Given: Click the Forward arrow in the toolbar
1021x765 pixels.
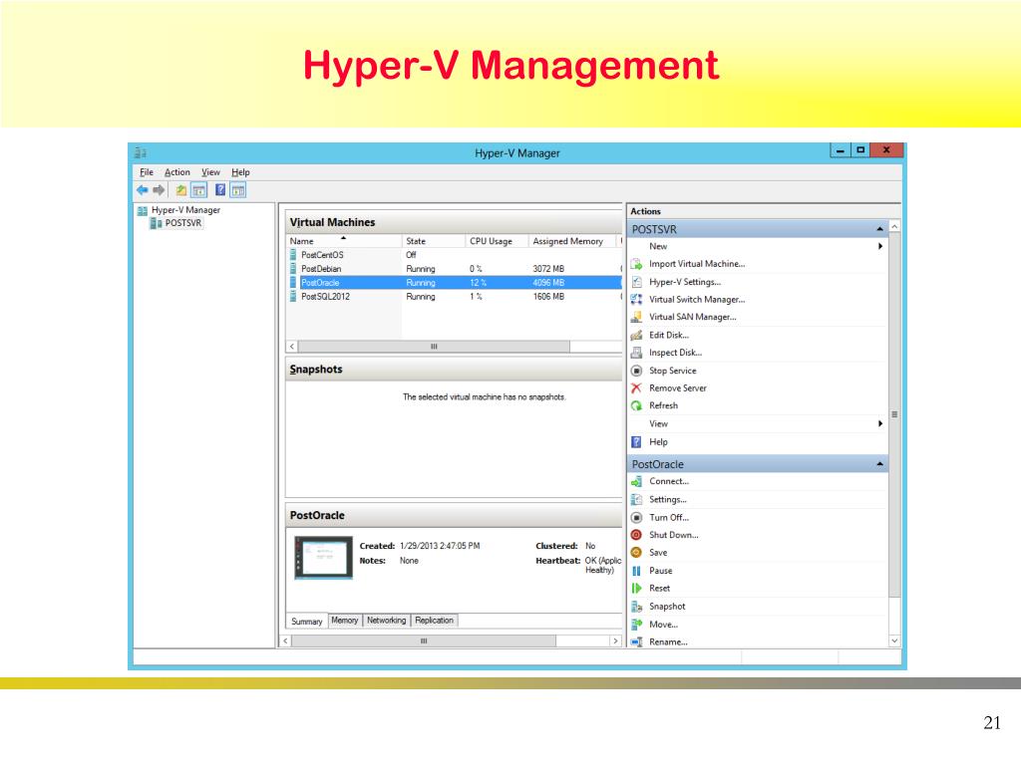Looking at the screenshot, I should (x=159, y=190).
